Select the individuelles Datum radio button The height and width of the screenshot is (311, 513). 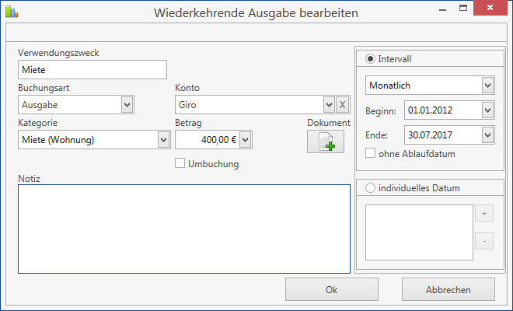pos(370,188)
